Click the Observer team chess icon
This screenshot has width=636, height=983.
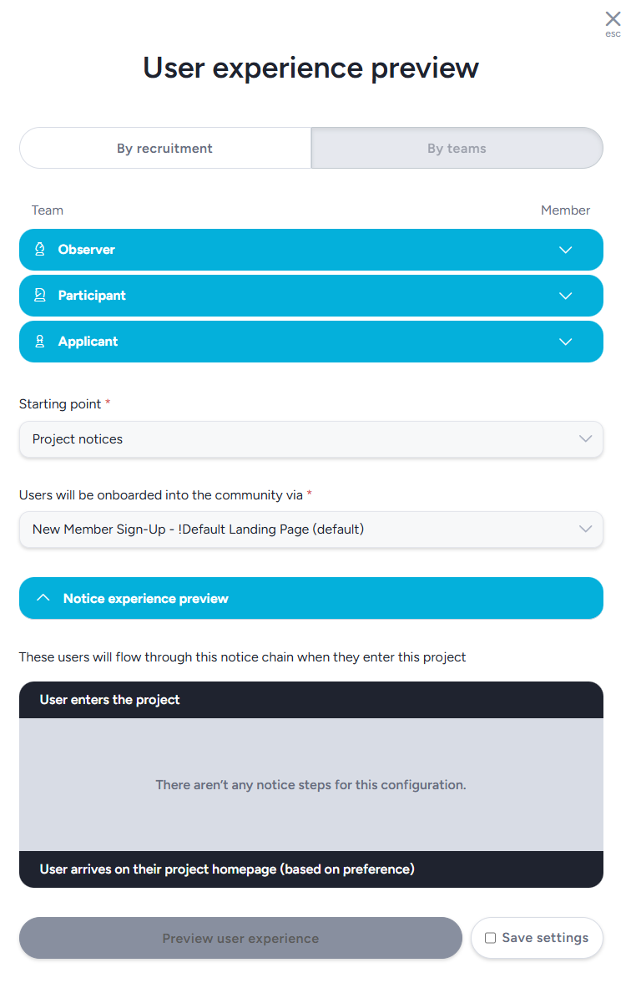39,250
